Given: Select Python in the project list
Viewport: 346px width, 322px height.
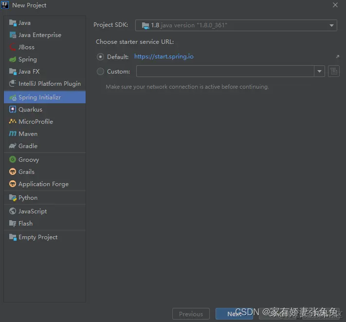Looking at the screenshot, I should 45,198.
